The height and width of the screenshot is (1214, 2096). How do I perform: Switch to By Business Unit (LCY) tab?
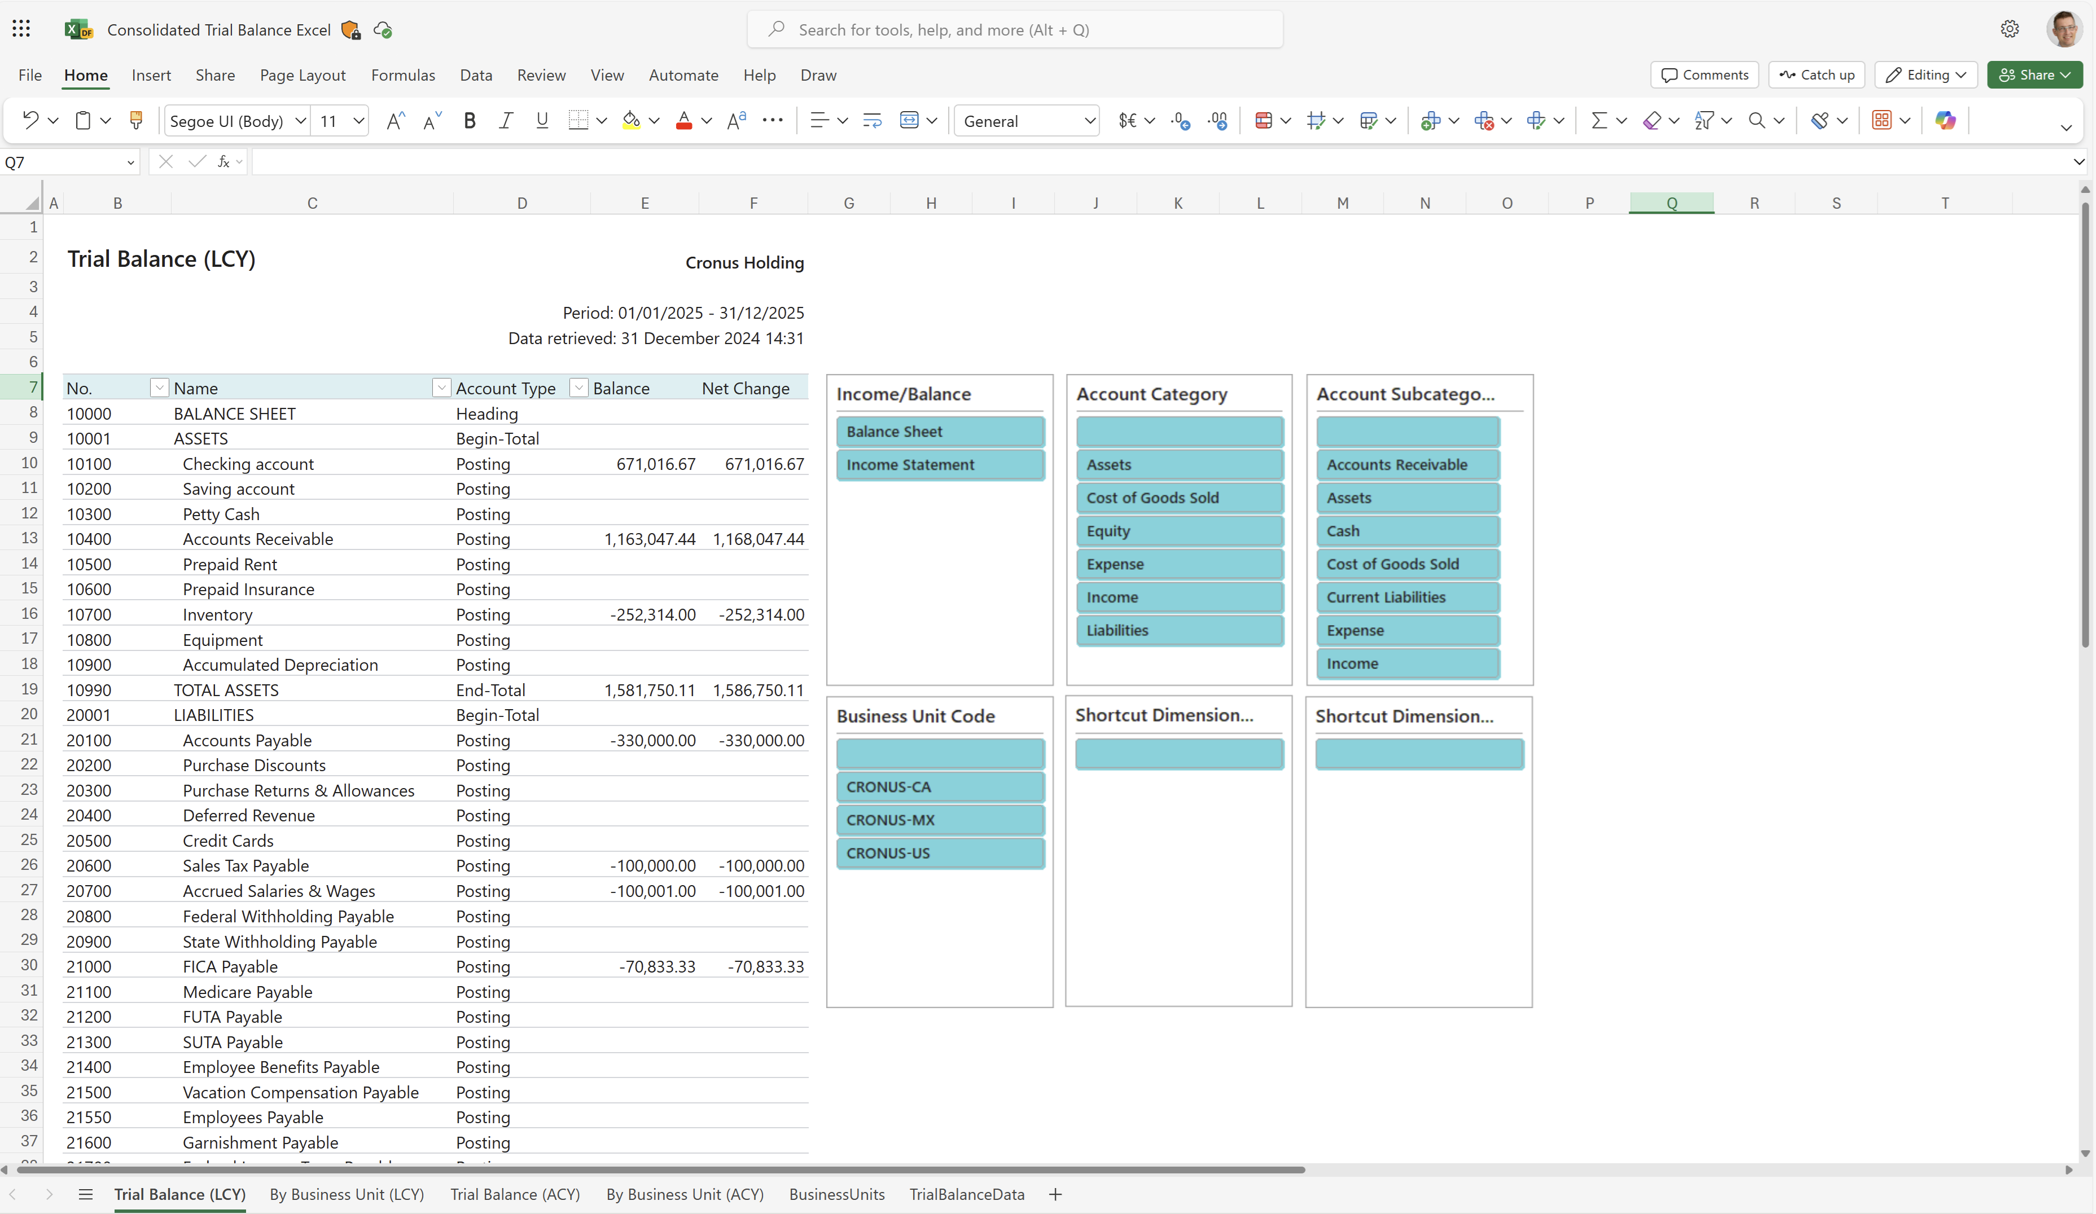[x=348, y=1194]
